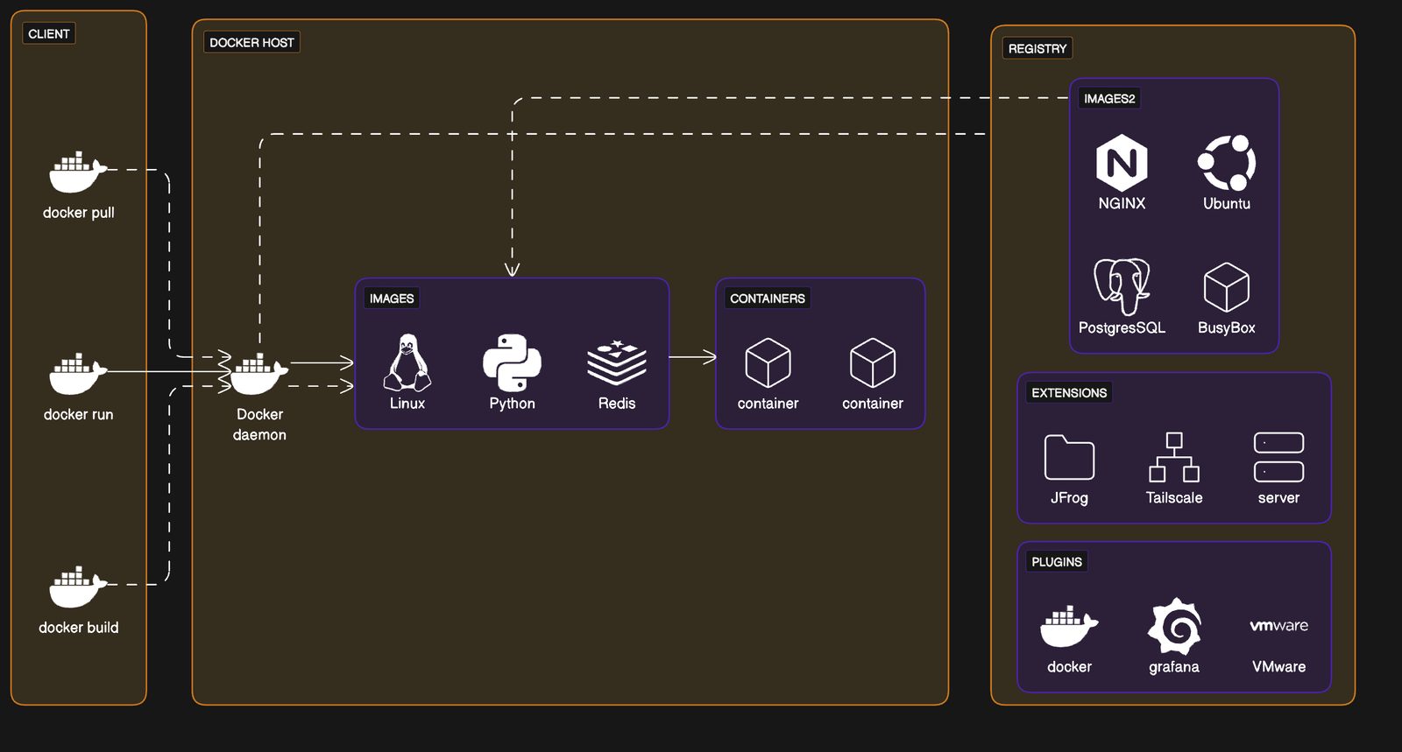Click the 'Tailscale' caption

click(1174, 498)
